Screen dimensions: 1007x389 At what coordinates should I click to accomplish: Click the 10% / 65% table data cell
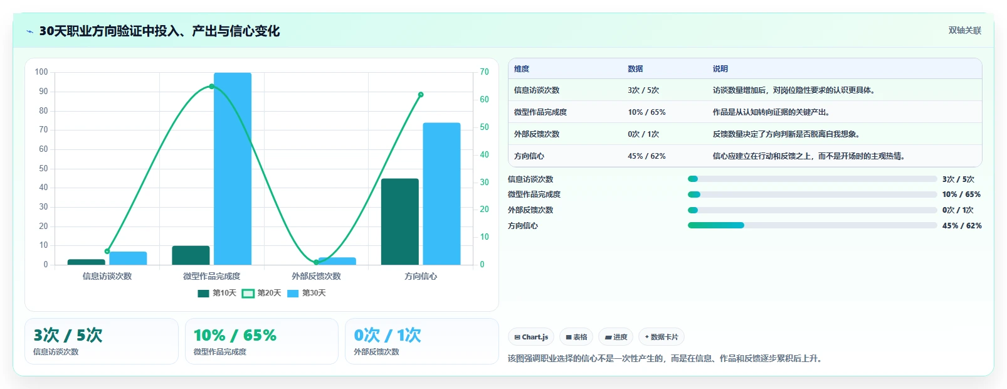coord(646,112)
